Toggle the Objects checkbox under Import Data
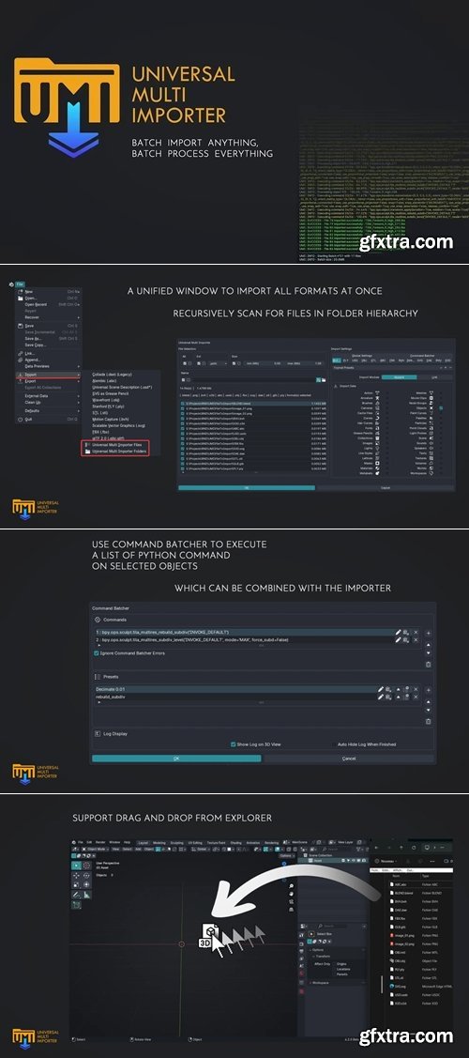This screenshot has height=1058, width=469. (x=441, y=408)
